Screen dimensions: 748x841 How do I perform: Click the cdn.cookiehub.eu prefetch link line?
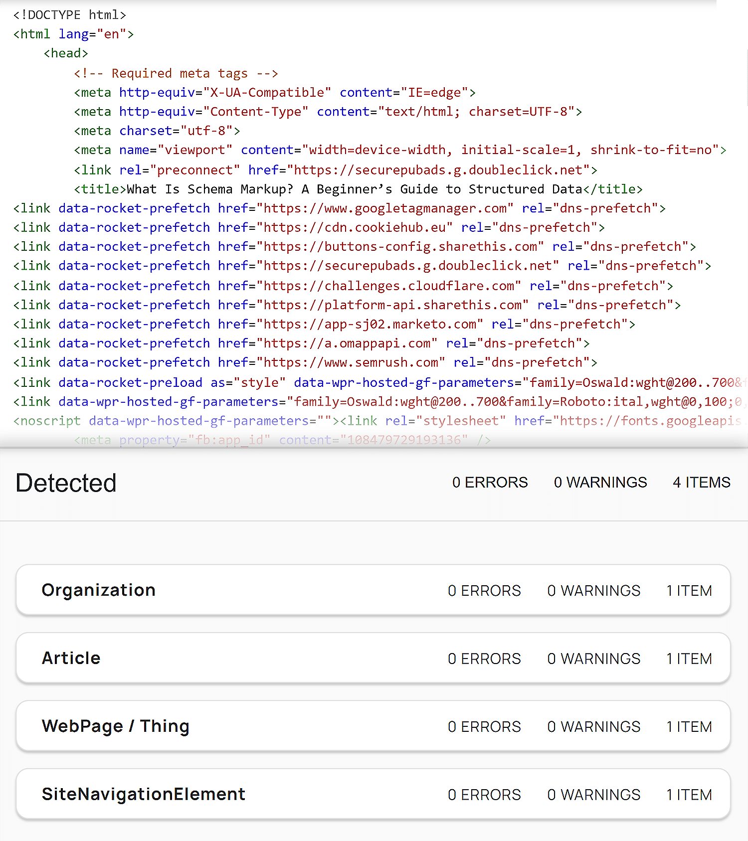click(x=309, y=227)
